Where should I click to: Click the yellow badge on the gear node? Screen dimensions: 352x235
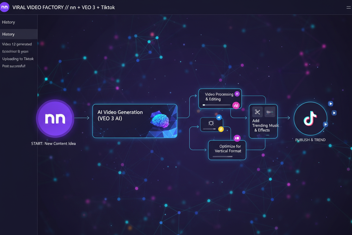click(221, 129)
